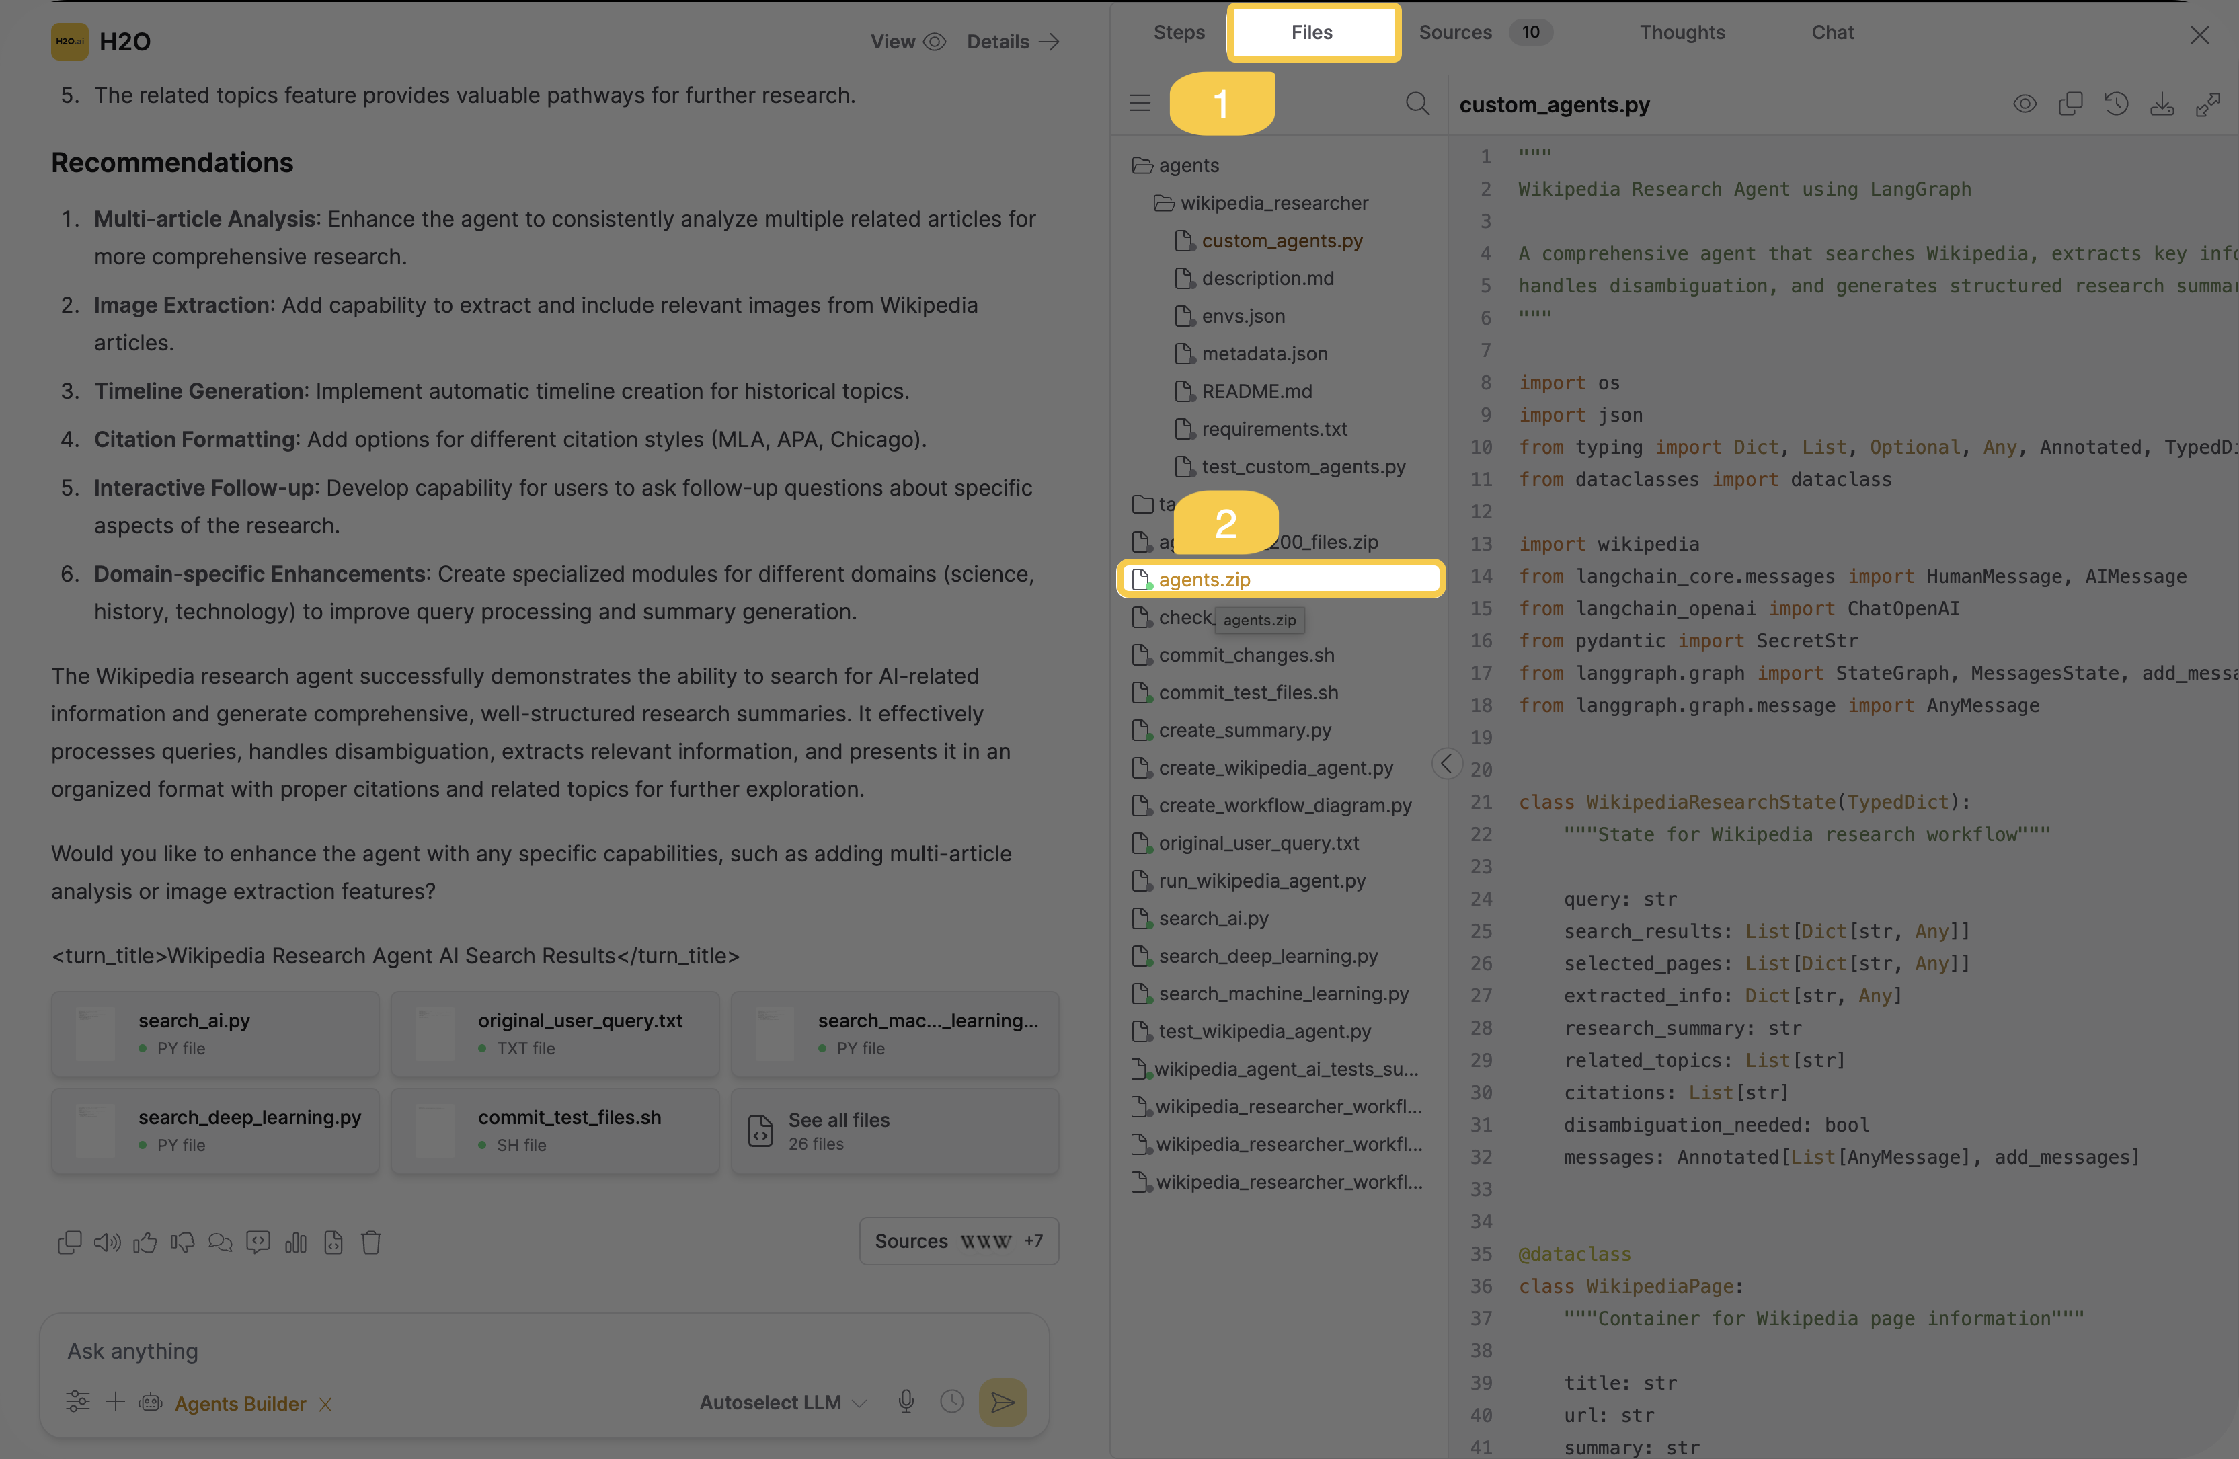Open Details link in header
Screen dimensions: 2239x1459
[x=1012, y=42]
